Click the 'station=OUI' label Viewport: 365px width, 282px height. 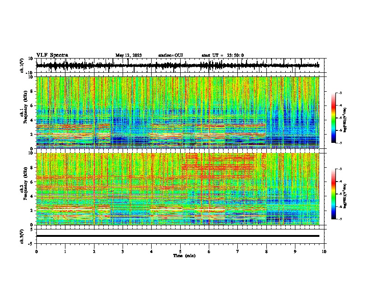171,55
